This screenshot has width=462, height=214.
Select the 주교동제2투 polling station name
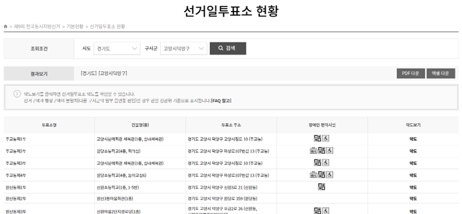coord(16,151)
